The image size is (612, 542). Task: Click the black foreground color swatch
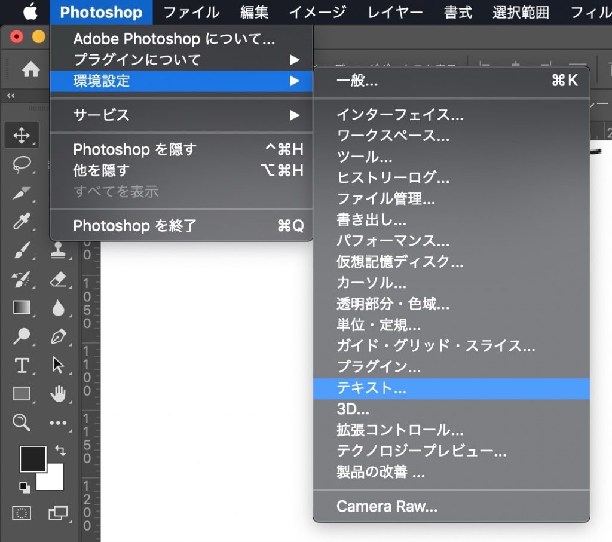33,459
